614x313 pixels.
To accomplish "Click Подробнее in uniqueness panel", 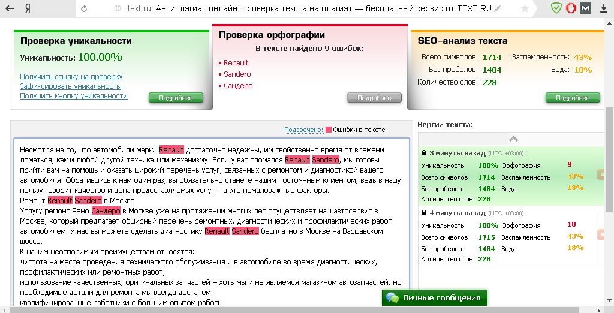I will click(176, 98).
